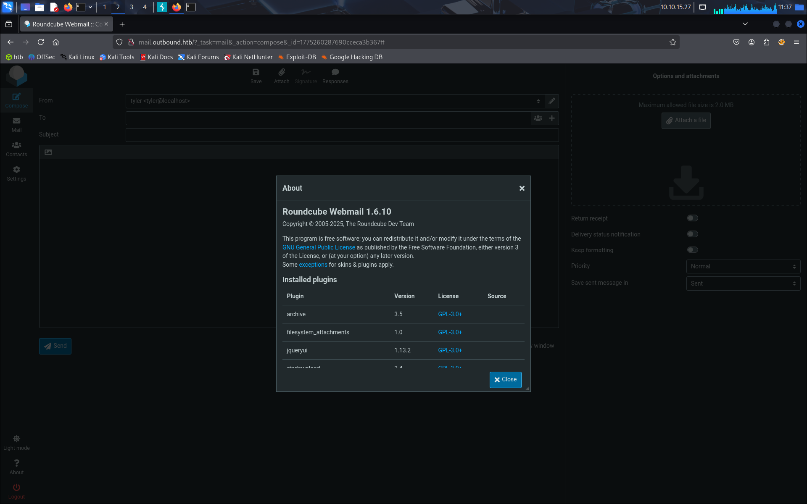The width and height of the screenshot is (807, 504).
Task: Toggle the Keep formatting switch
Action: [692, 250]
